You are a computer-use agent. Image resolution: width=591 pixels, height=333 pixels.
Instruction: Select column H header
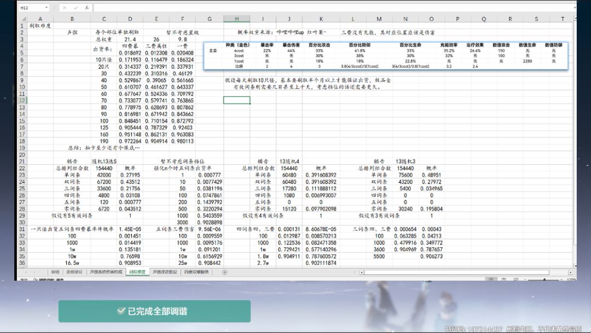pyautogui.click(x=236, y=19)
